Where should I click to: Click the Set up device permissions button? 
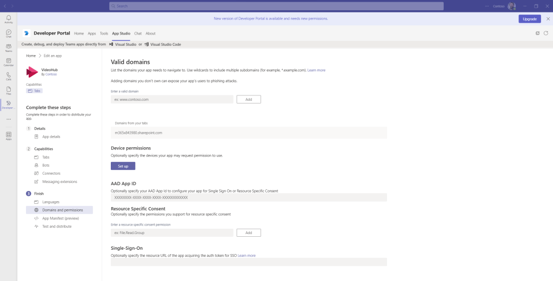pos(123,166)
